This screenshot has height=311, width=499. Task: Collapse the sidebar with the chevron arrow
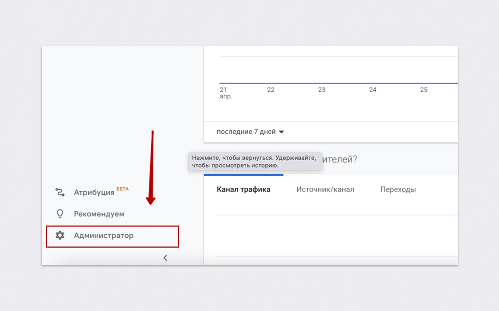(165, 258)
